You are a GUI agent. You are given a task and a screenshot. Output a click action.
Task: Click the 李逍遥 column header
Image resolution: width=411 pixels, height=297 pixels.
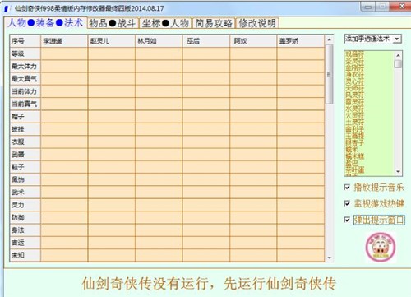click(x=64, y=41)
